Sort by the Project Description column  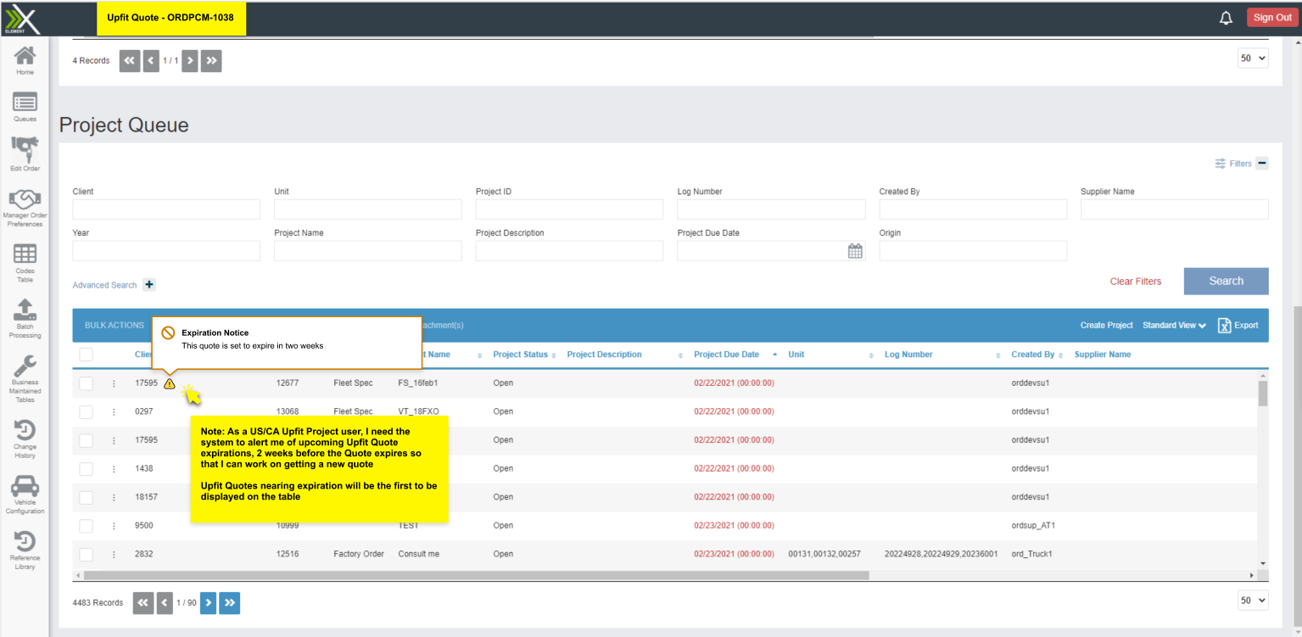[604, 355]
